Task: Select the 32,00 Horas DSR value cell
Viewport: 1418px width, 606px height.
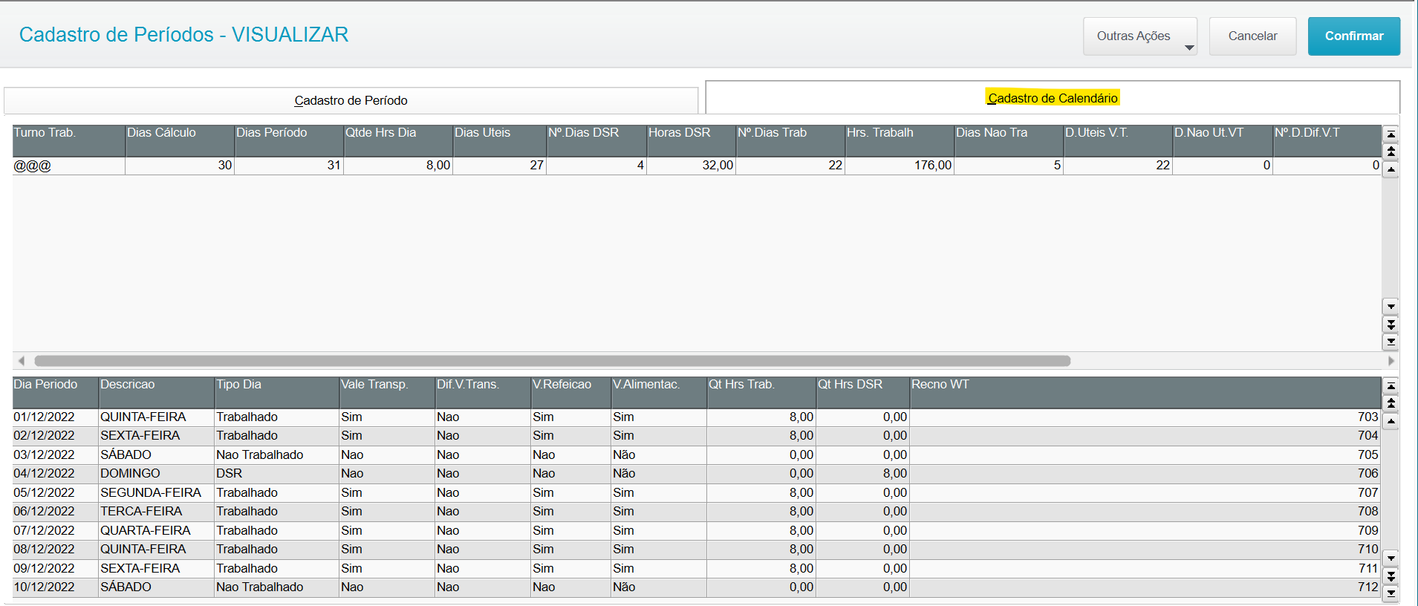Action: click(692, 166)
